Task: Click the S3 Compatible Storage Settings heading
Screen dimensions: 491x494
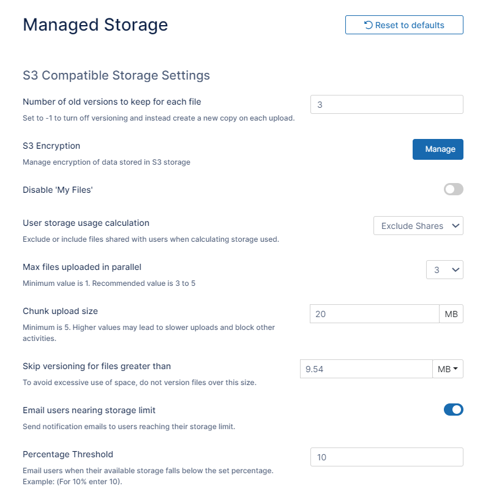Action: pyautogui.click(x=116, y=75)
